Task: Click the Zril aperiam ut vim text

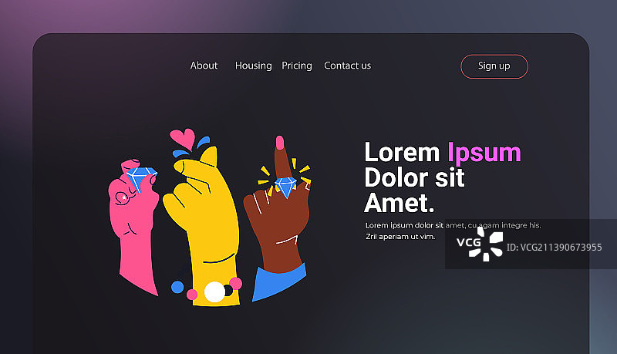Action: click(x=400, y=237)
